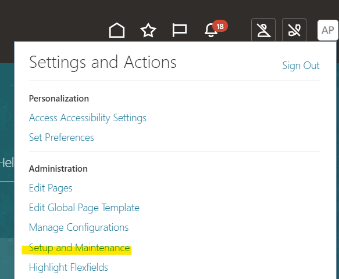The height and width of the screenshot is (279, 339).
Task: Click Highlight Flexfields
Action: (x=68, y=267)
